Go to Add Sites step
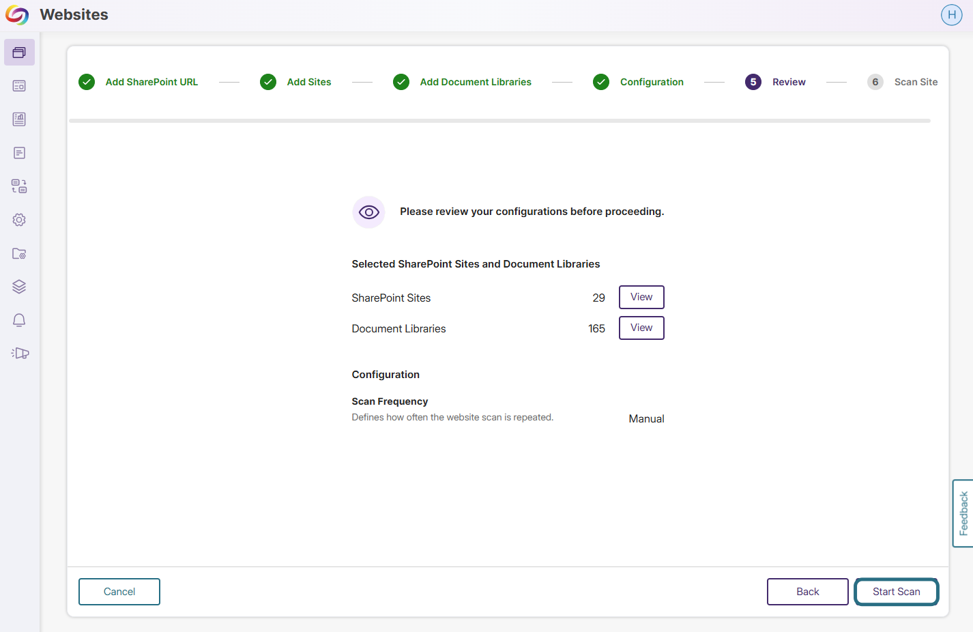 (x=309, y=82)
